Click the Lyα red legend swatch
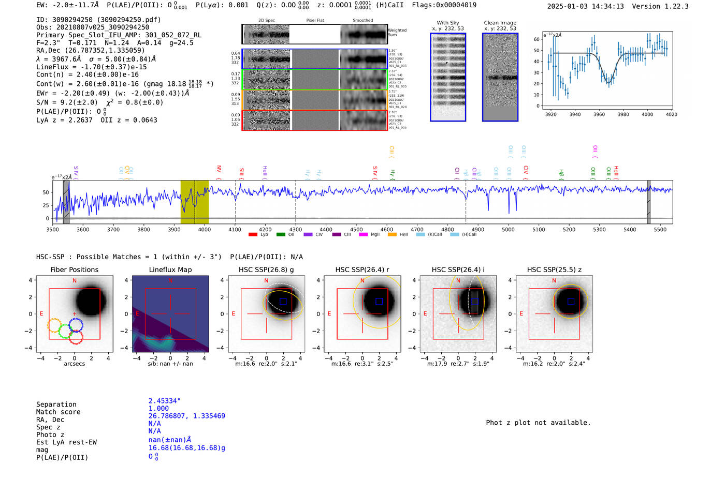 tap(253, 234)
